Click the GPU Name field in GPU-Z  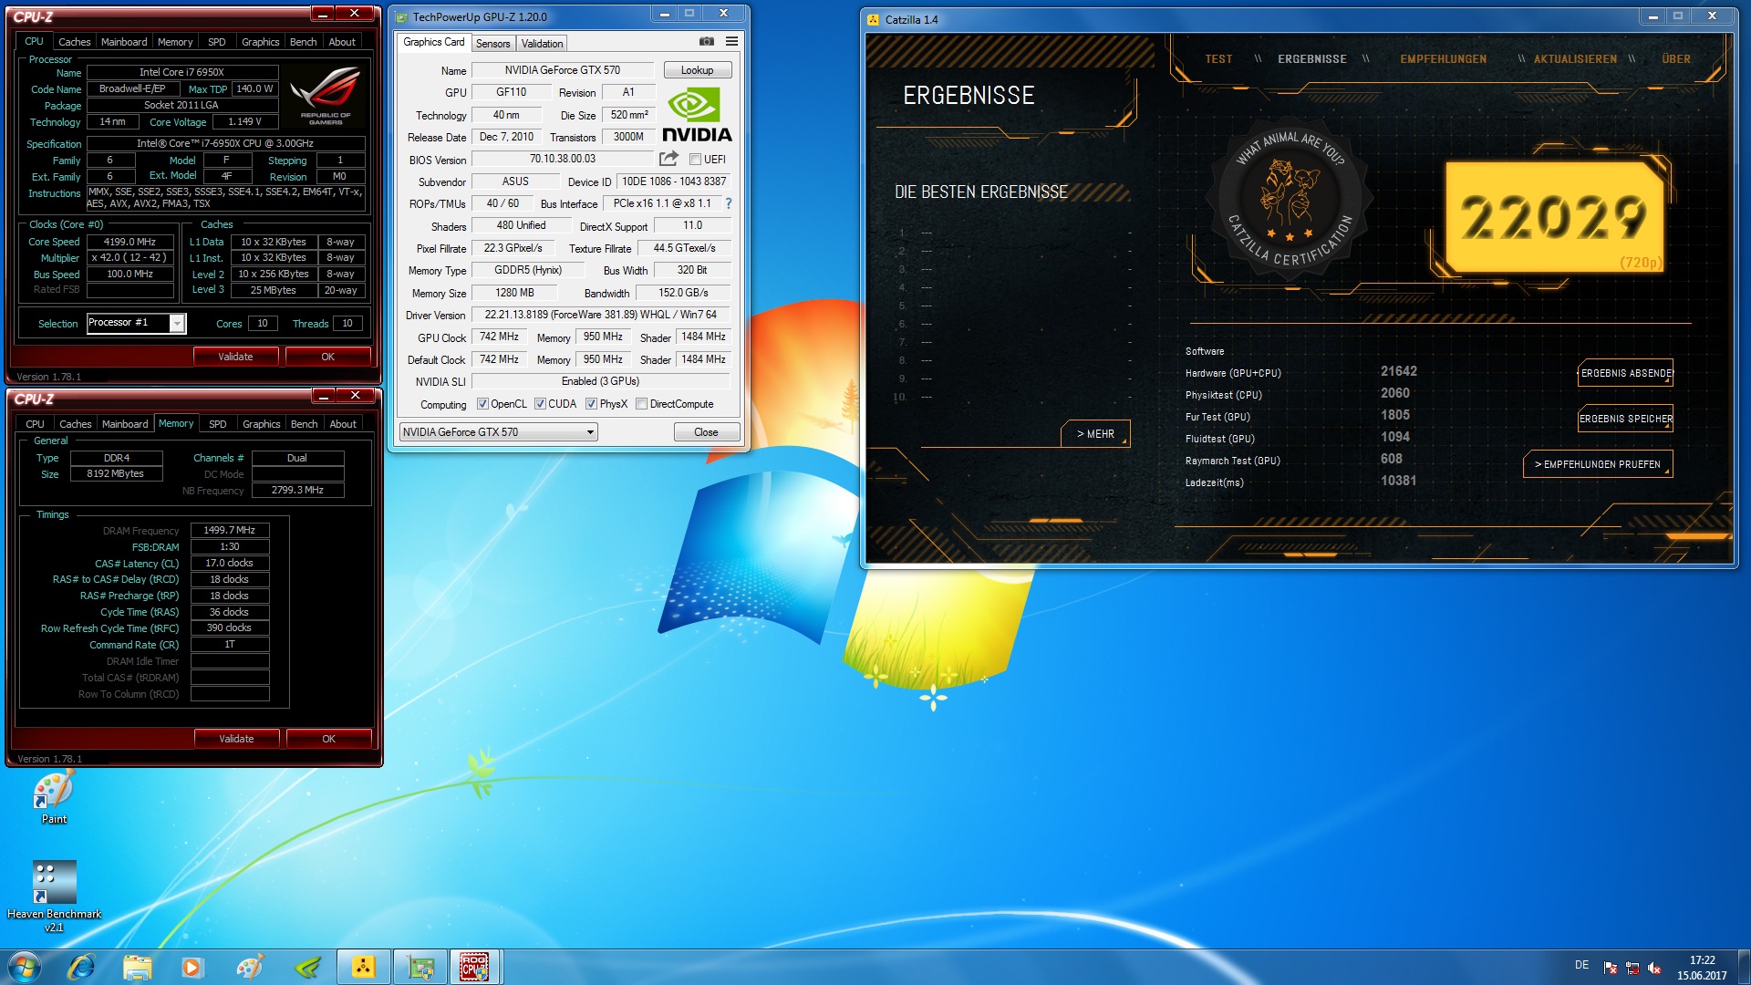tap(563, 70)
